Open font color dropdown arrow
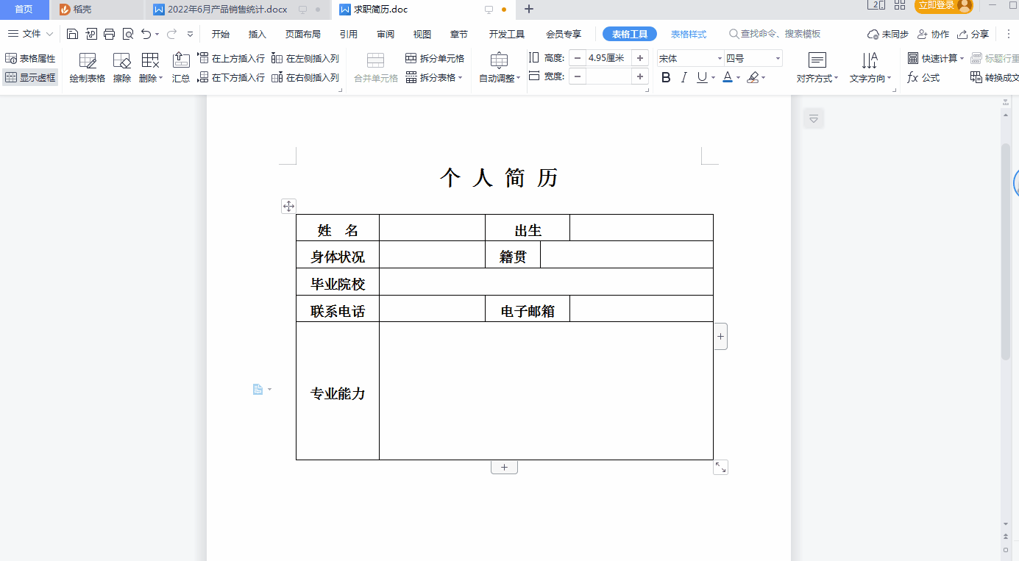 point(738,78)
